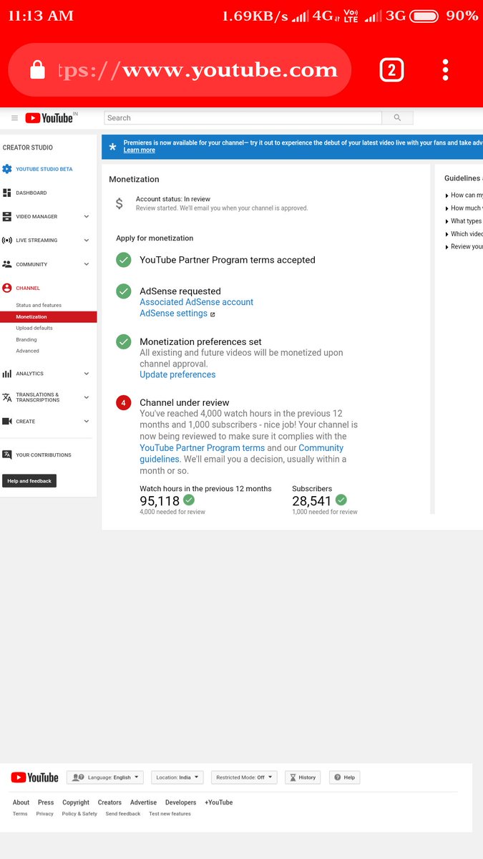Open Status and features page
This screenshot has height=859, width=483.
[39, 305]
